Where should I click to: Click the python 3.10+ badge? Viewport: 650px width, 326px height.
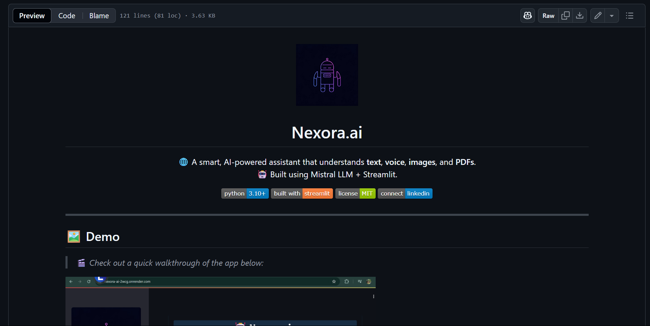click(x=245, y=193)
